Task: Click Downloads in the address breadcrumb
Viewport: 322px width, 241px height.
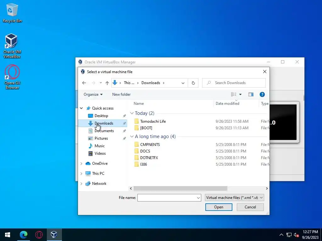Action: point(151,83)
